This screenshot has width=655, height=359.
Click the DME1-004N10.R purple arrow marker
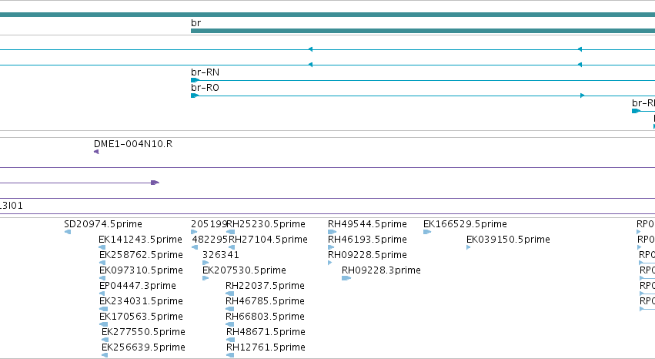pos(96,152)
